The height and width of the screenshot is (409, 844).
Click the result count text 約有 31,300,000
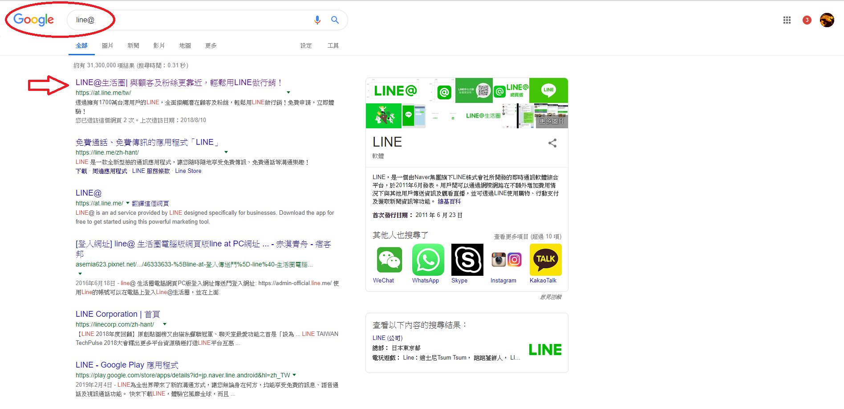click(x=104, y=65)
